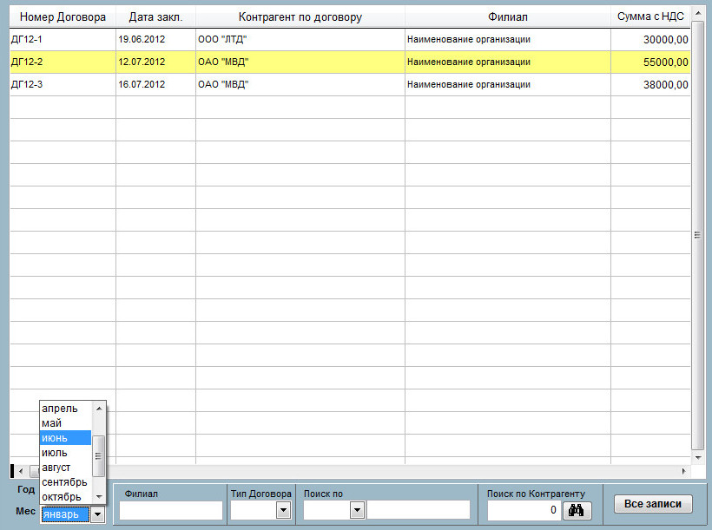Sort by Номер Договора column header
Image resolution: width=712 pixels, height=530 pixels.
click(x=63, y=17)
